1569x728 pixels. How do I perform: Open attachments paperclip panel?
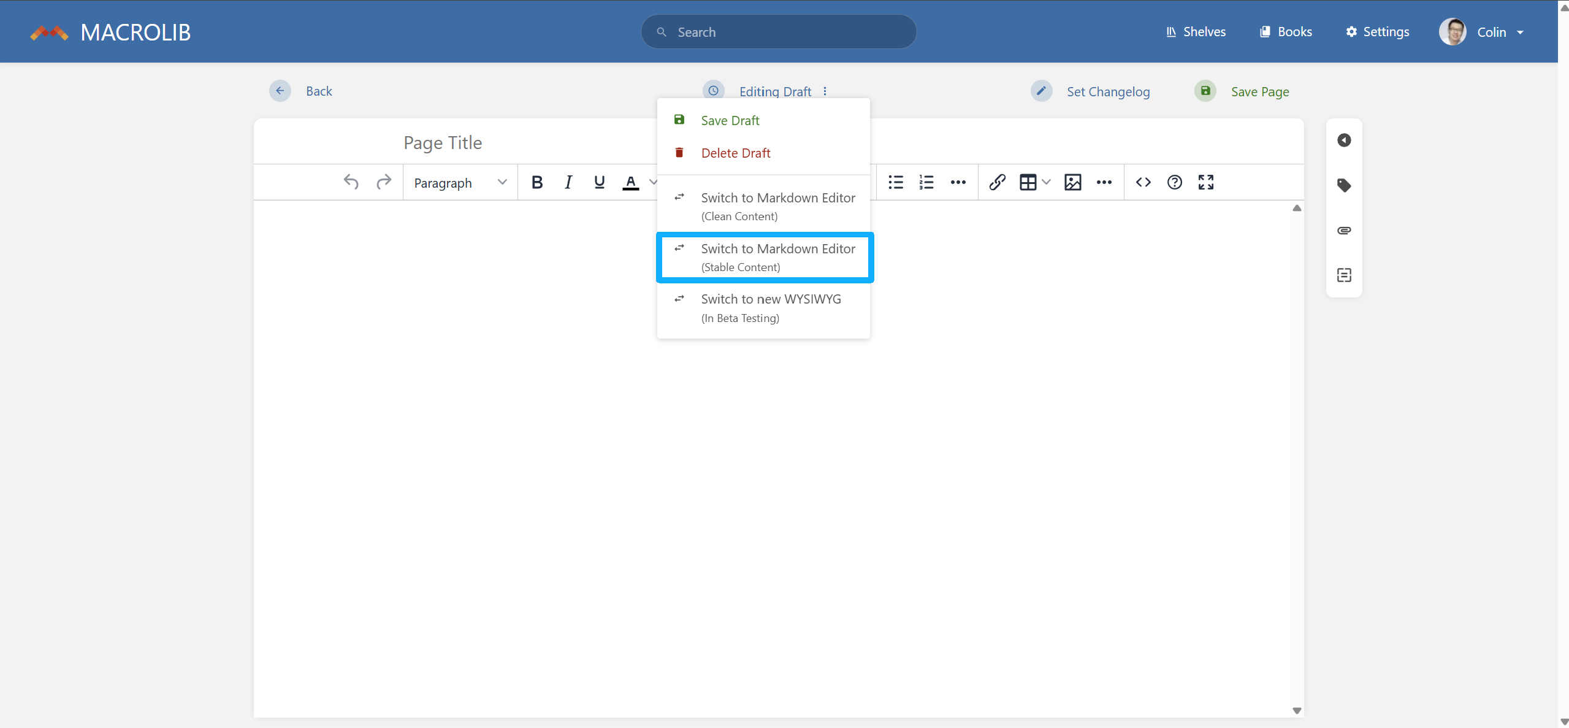(x=1343, y=231)
